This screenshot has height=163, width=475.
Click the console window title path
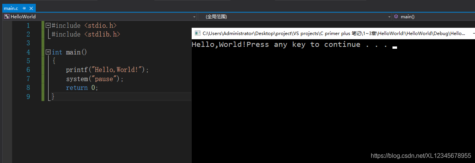(334, 34)
